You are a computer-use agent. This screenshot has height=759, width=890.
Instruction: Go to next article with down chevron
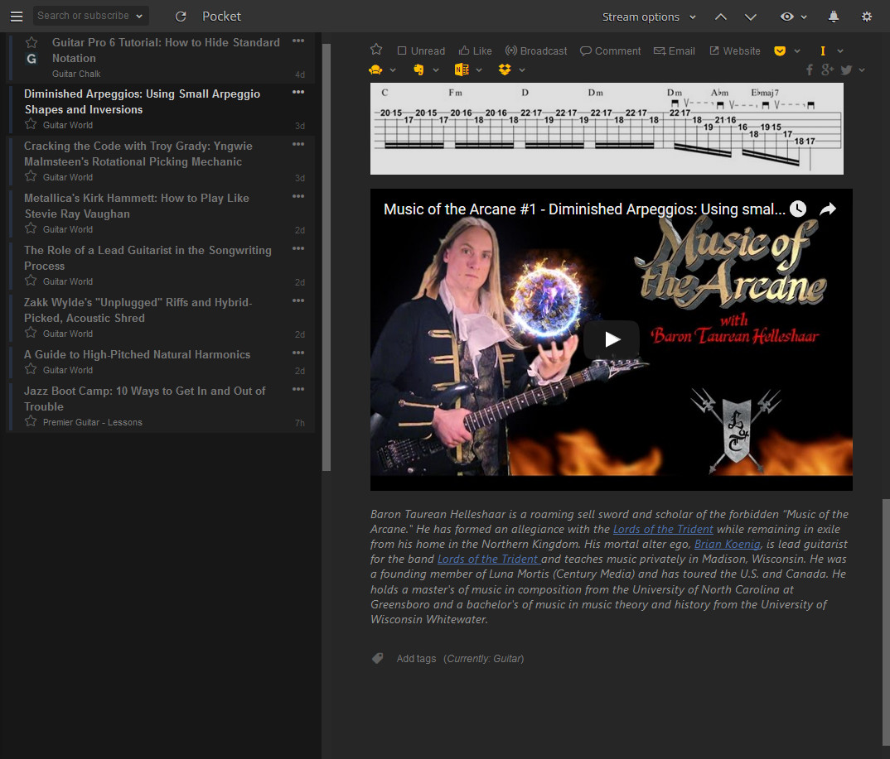click(751, 17)
